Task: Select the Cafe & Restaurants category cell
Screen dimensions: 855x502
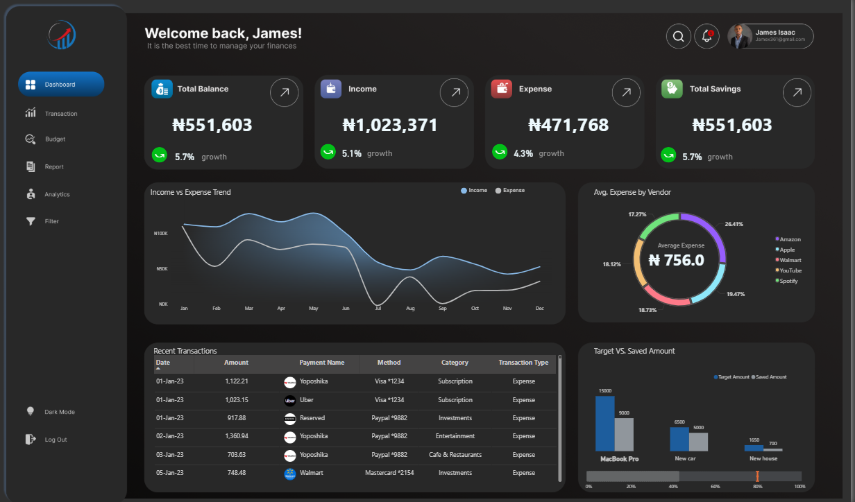Action: point(455,455)
